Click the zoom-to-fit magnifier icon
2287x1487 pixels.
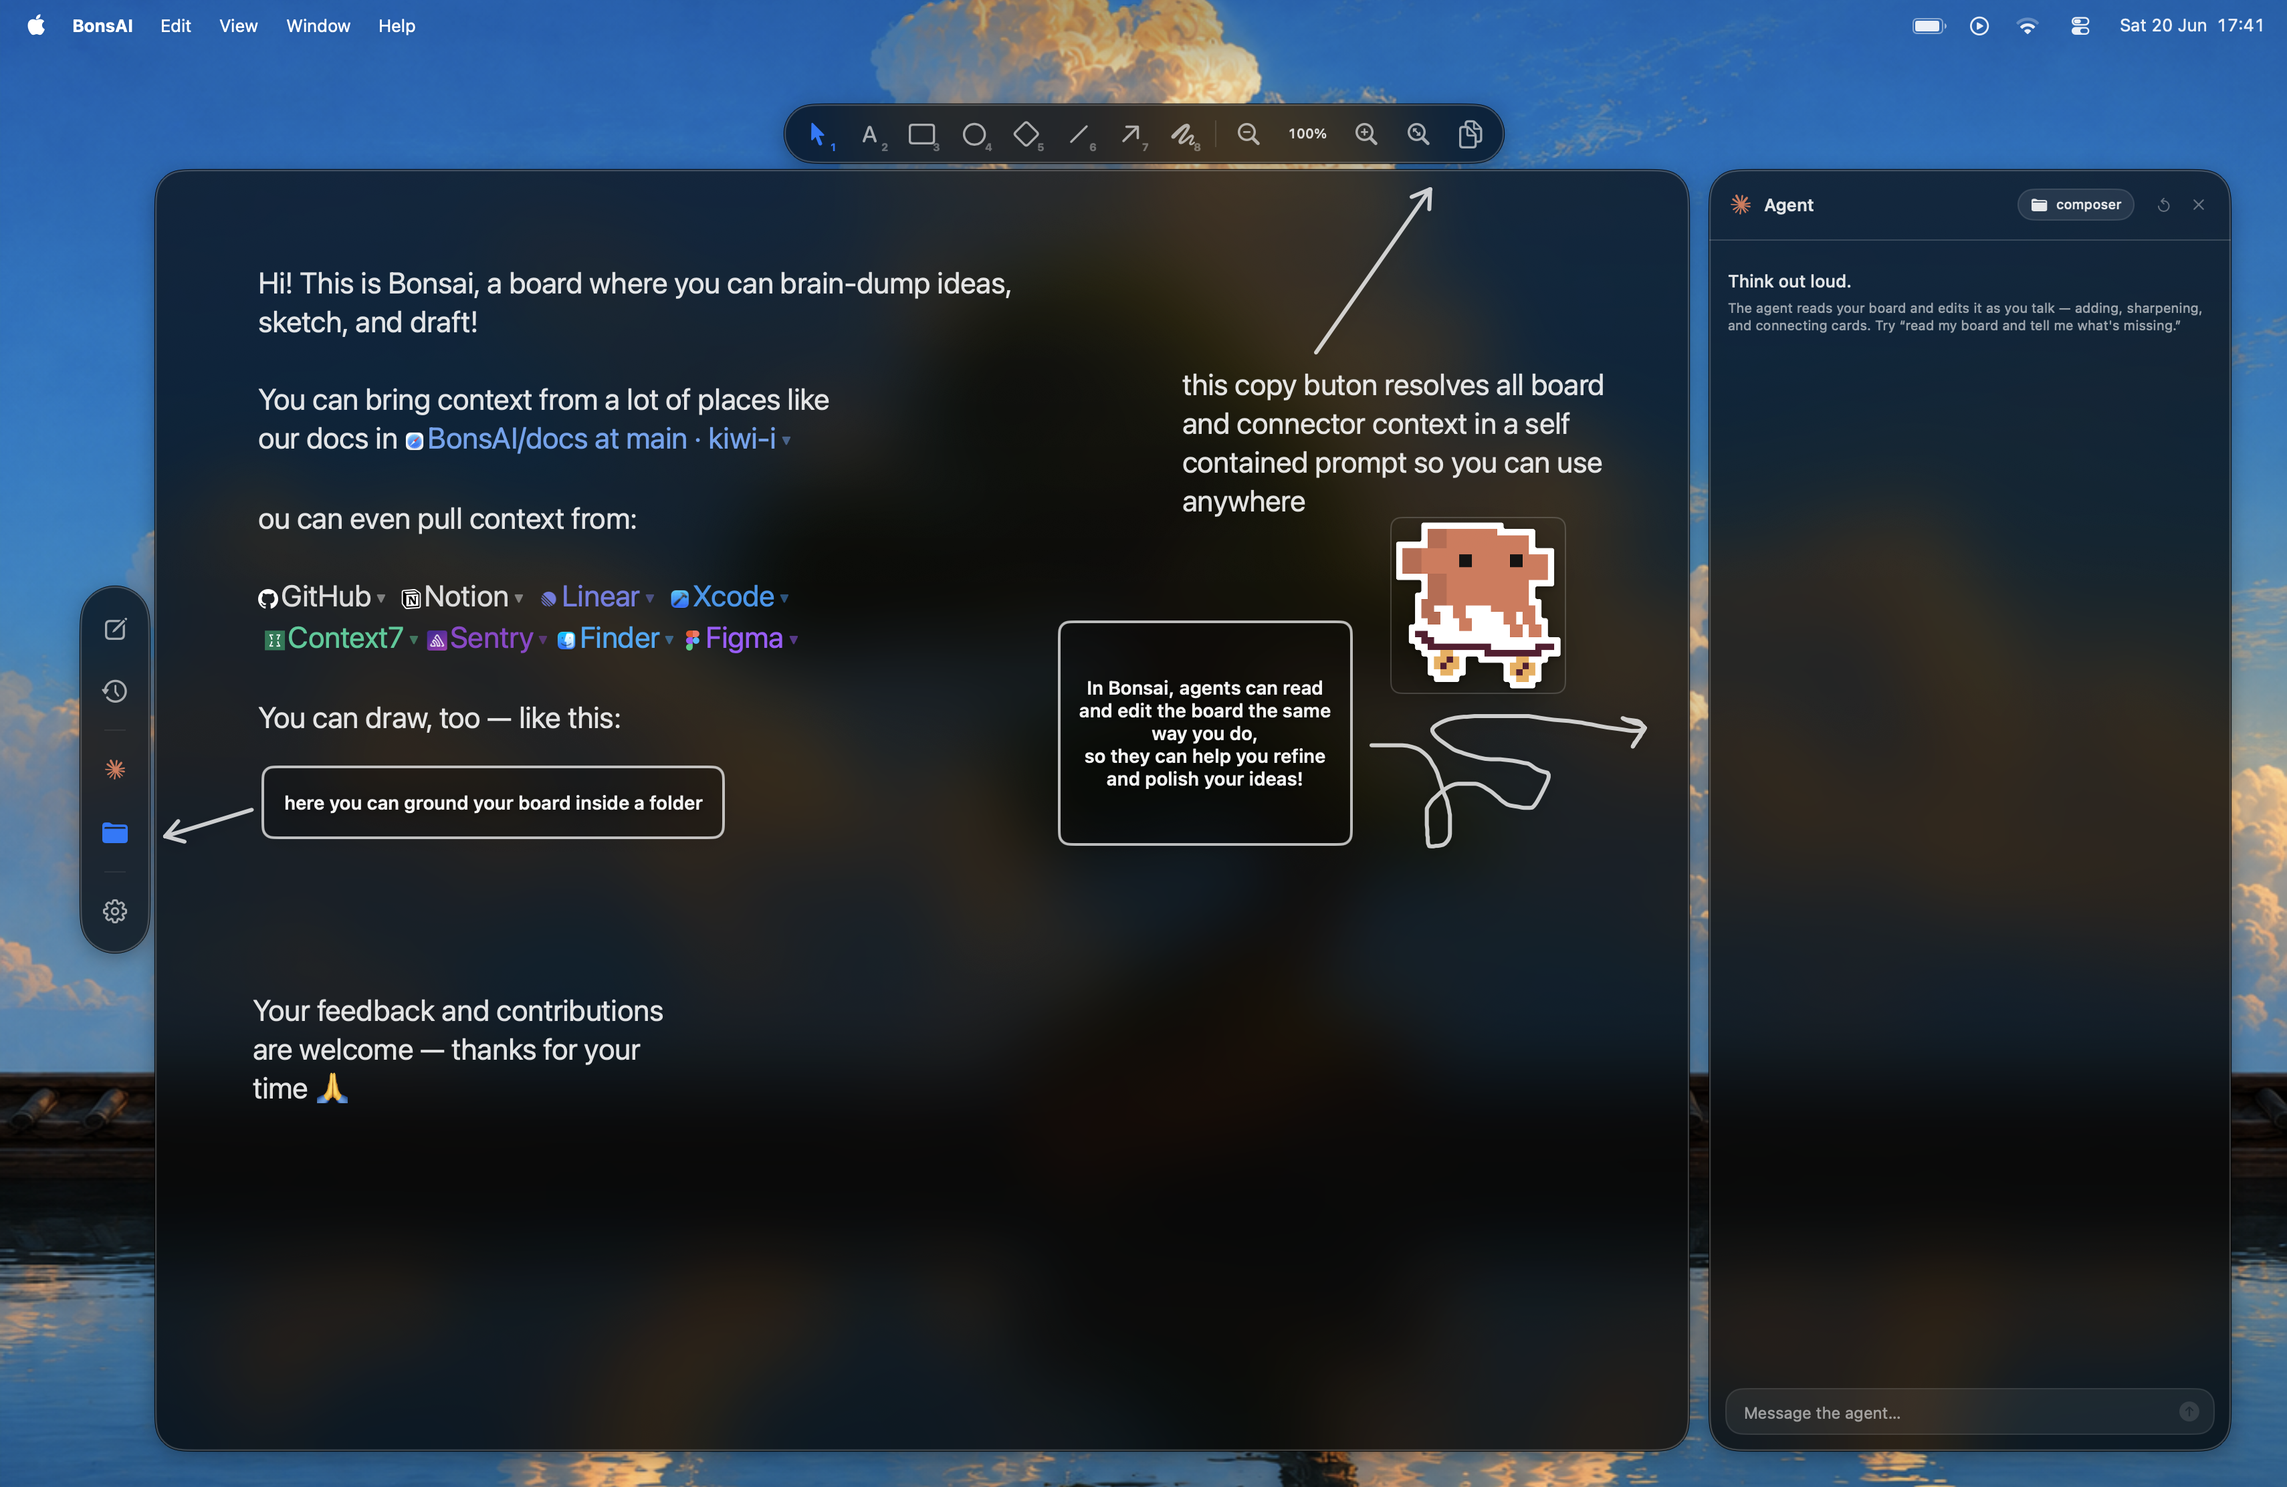[x=1418, y=134]
